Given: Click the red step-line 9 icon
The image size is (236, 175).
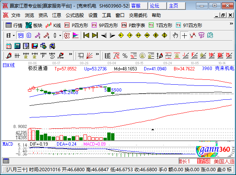Looking at the screenshot, I should [46, 35].
